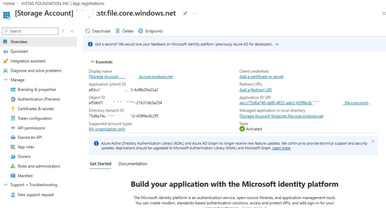
Task: Open VISTAS FOUNDATION INC App registrations breadcrumb
Action: pos(62,3)
